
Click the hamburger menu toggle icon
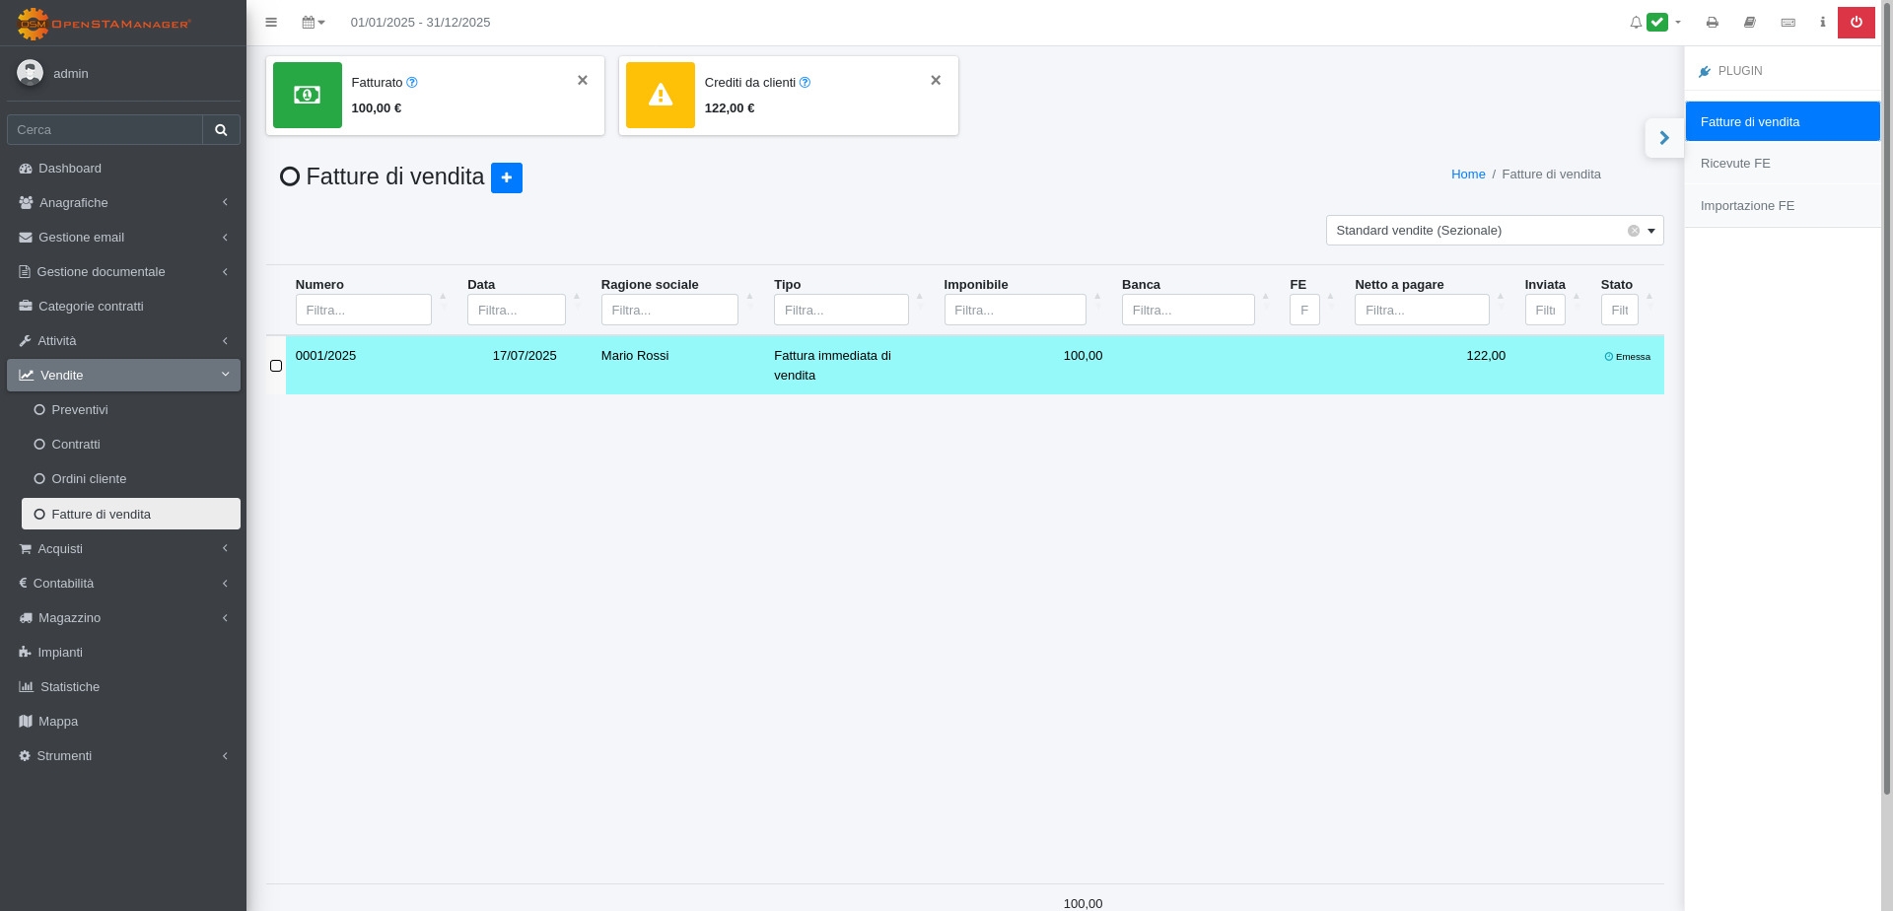point(271,23)
